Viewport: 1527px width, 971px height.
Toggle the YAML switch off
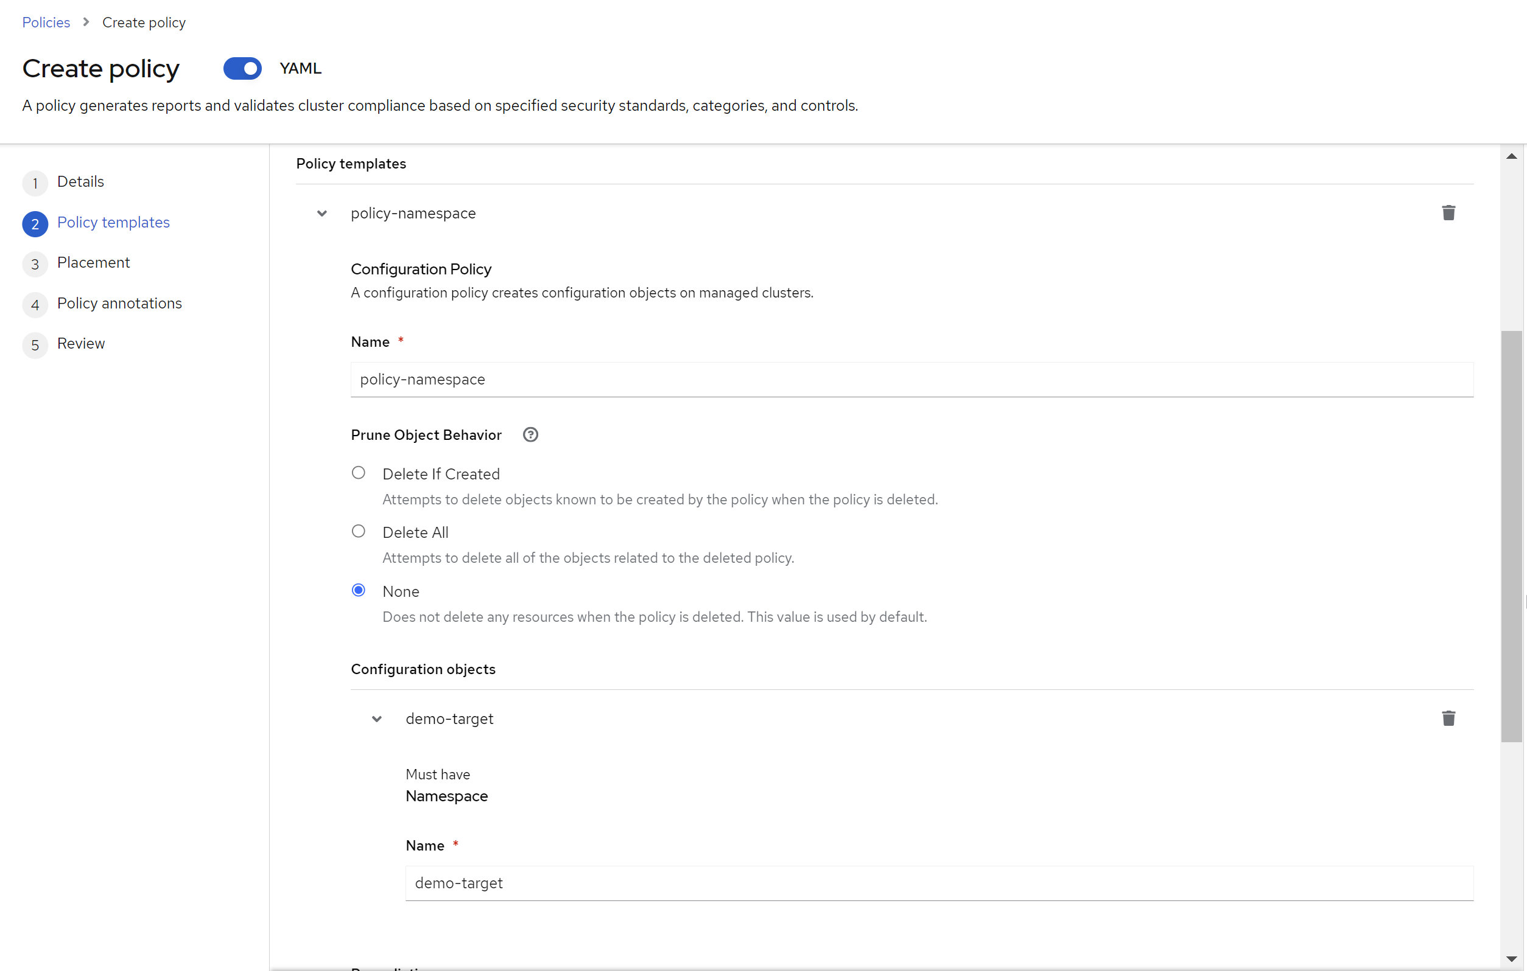[x=242, y=69]
